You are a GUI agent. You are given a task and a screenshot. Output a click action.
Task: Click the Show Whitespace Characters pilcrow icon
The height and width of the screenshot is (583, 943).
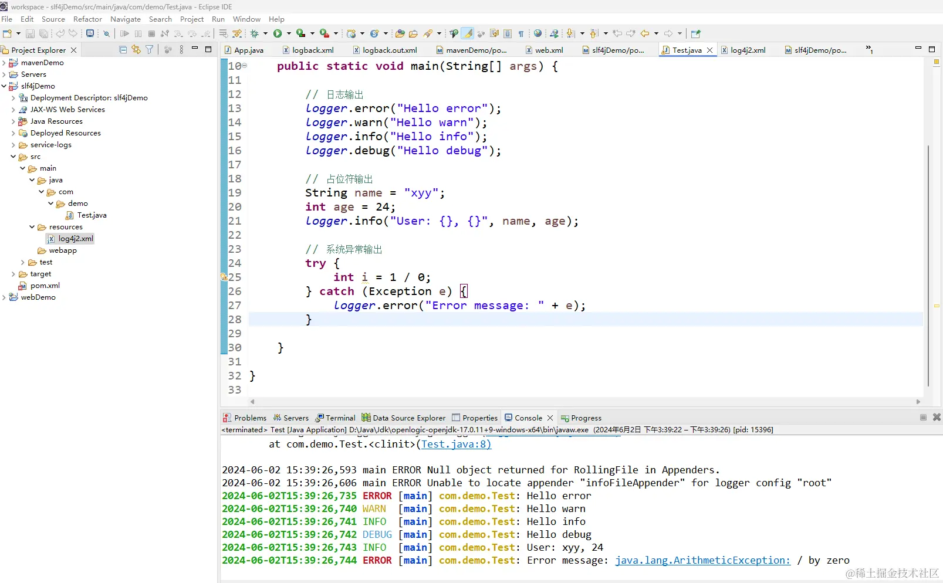click(521, 33)
